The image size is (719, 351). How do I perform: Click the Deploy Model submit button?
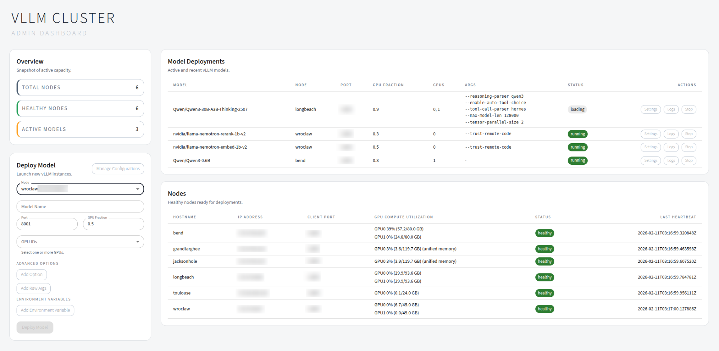(35, 327)
